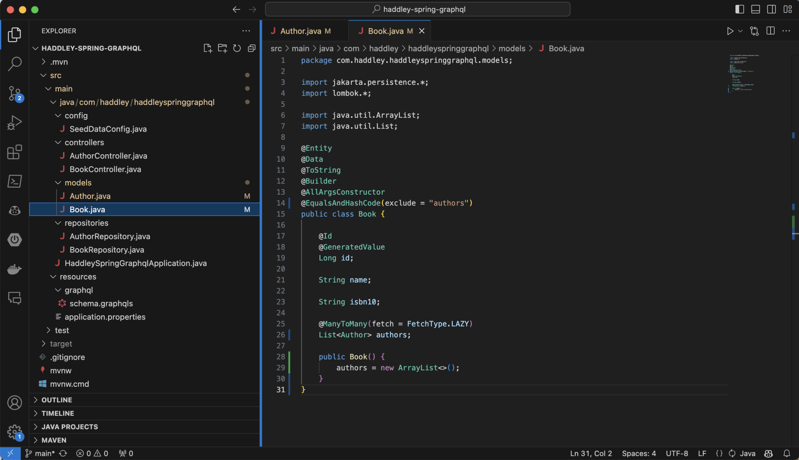Screen dimensions: 799x460
Task: Change indentation via Spaces: 4
Action: coord(639,453)
